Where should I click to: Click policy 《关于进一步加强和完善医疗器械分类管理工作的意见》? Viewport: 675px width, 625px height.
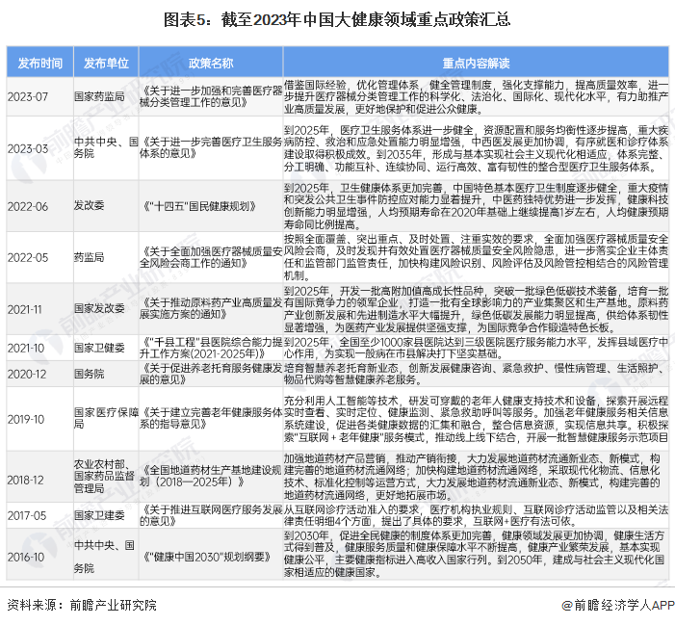coord(211,96)
